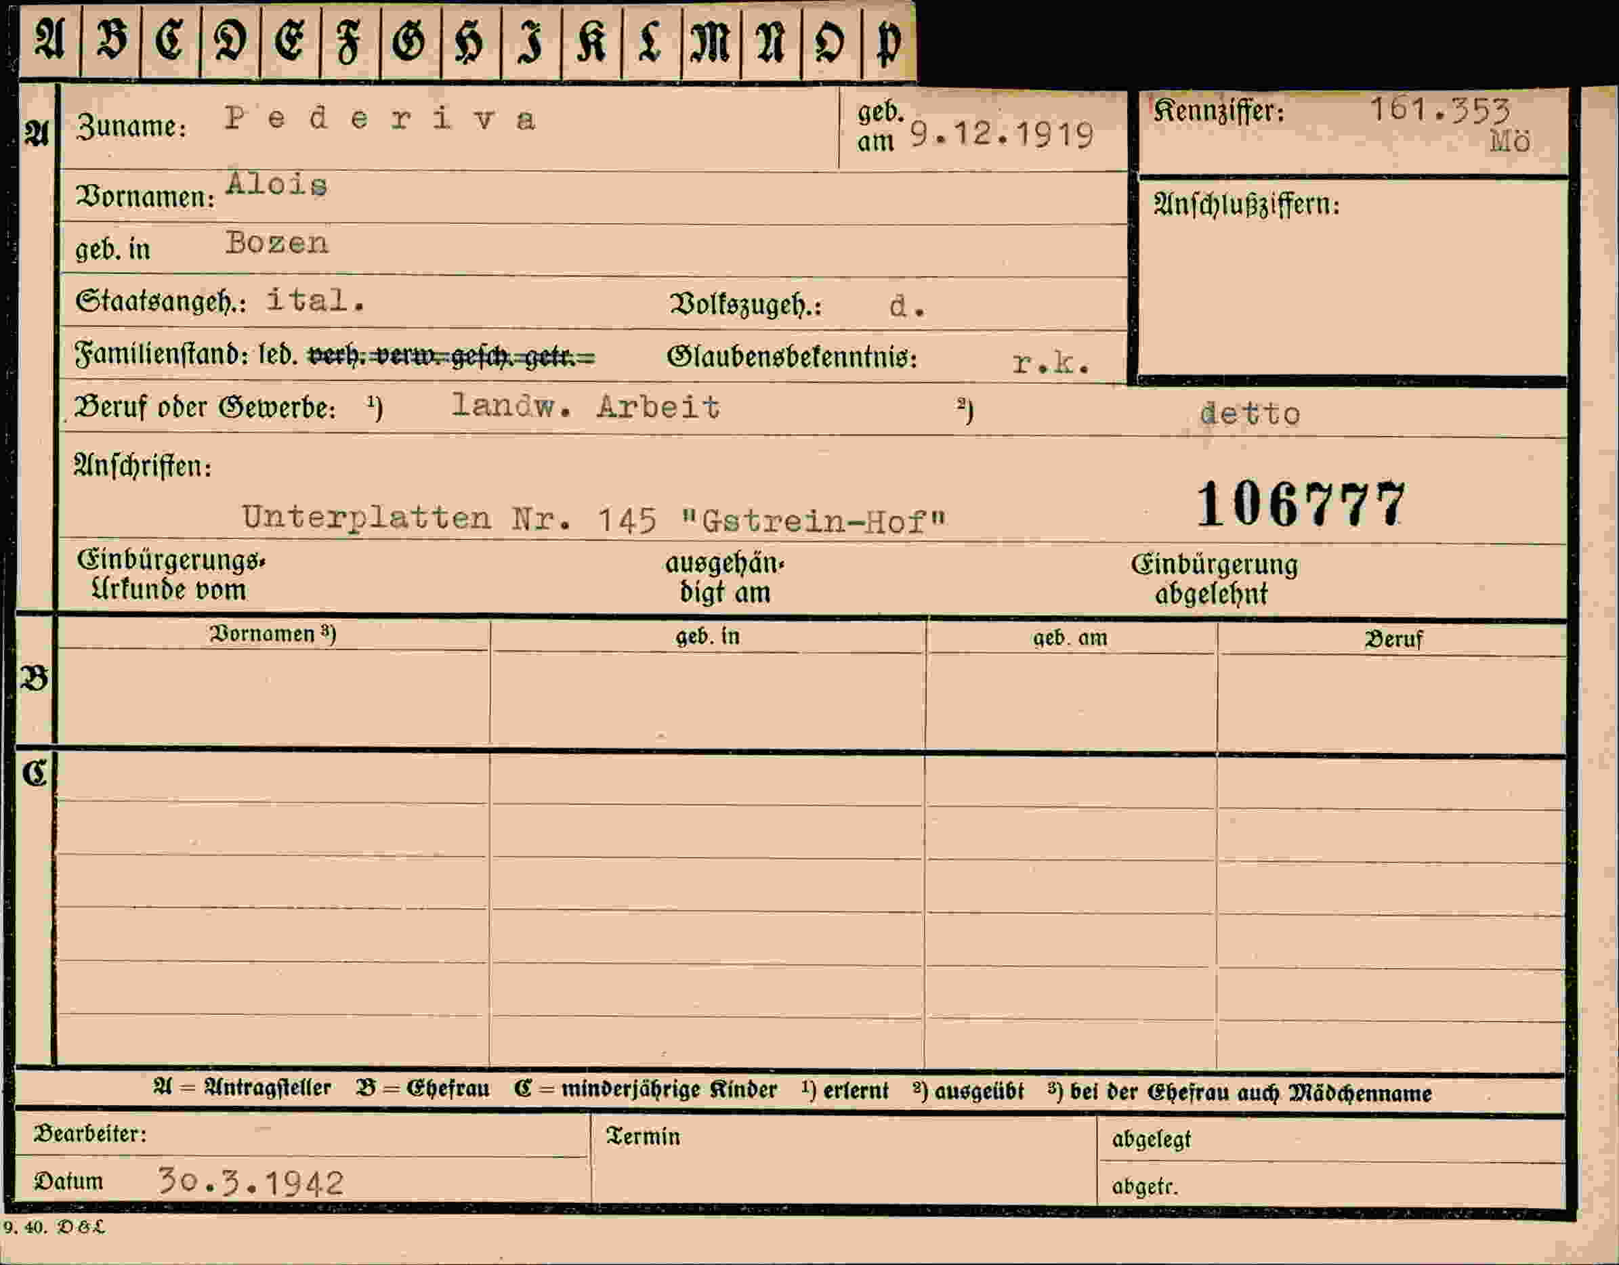Click the struck-out 'verh. verw. gesch. getr.' options

(x=451, y=357)
